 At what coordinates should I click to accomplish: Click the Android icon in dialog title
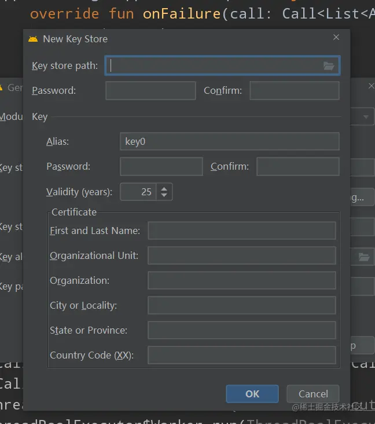tap(33, 39)
